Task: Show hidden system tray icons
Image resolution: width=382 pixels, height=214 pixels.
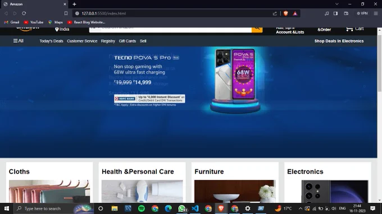Action: pos(301,208)
